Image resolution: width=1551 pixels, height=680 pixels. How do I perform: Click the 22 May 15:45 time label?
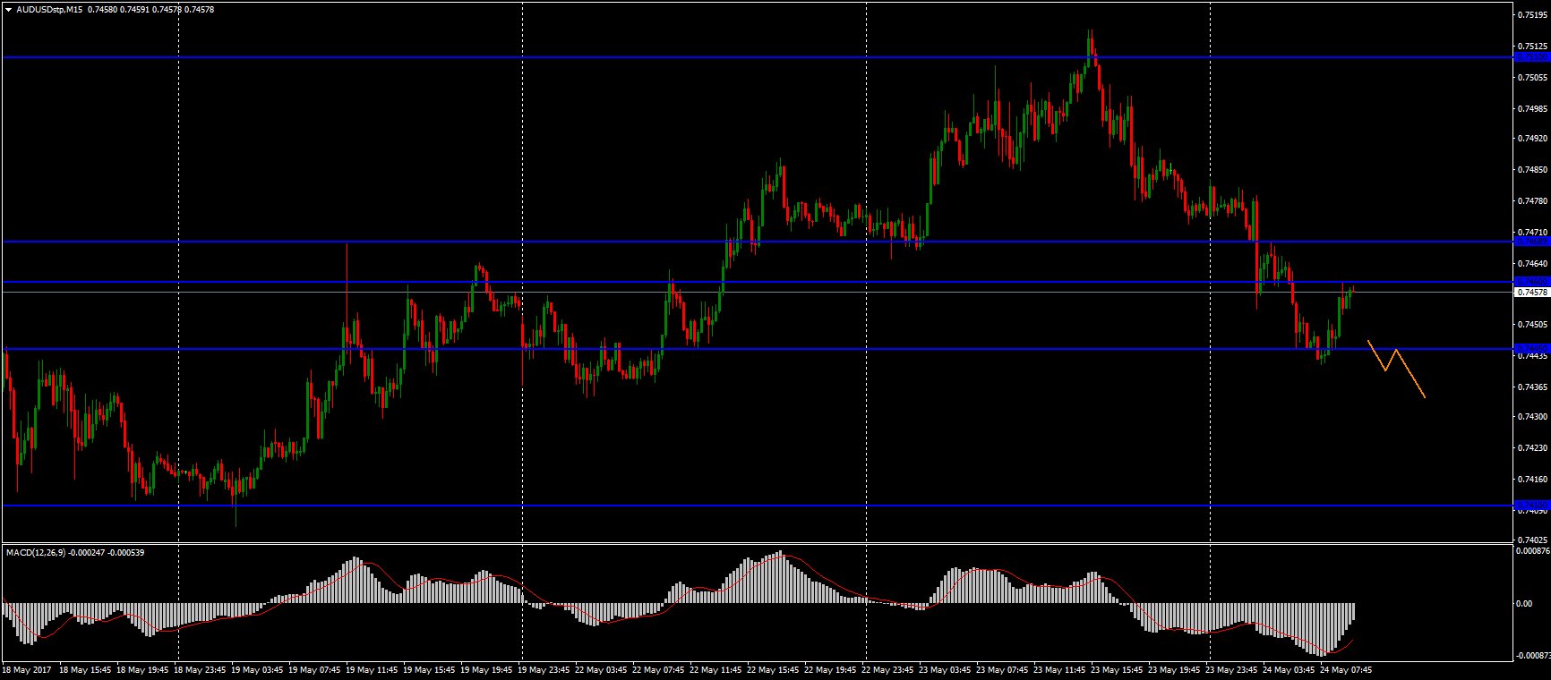pyautogui.click(x=774, y=669)
